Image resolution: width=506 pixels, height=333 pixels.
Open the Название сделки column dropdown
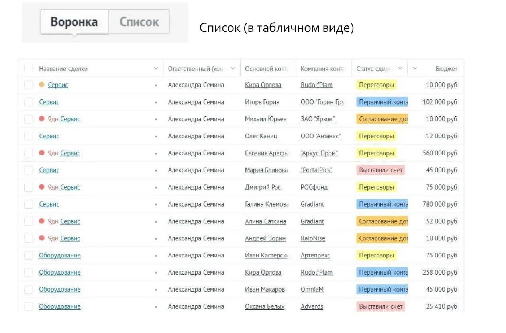point(156,68)
